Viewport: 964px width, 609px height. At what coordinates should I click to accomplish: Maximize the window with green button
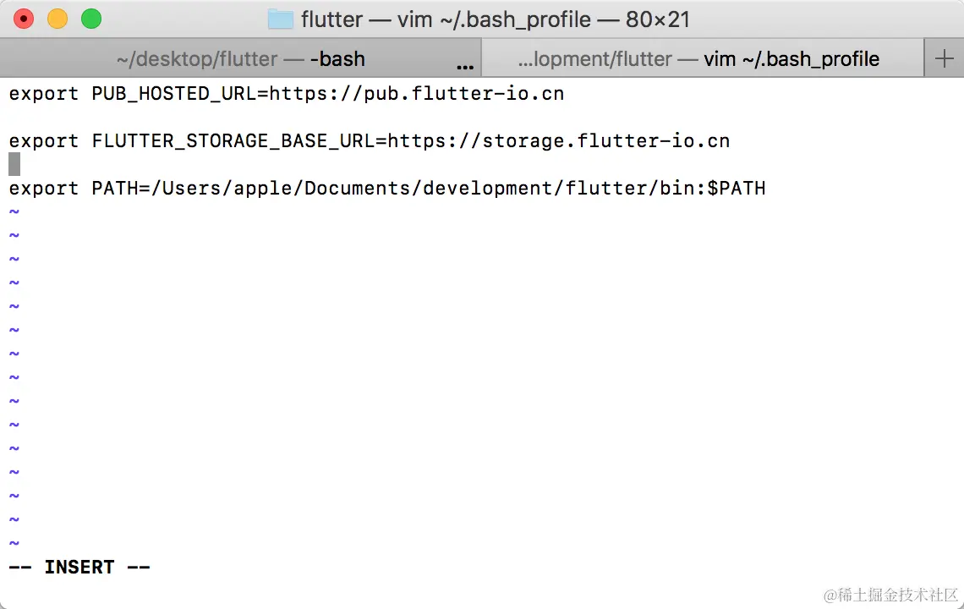point(90,19)
